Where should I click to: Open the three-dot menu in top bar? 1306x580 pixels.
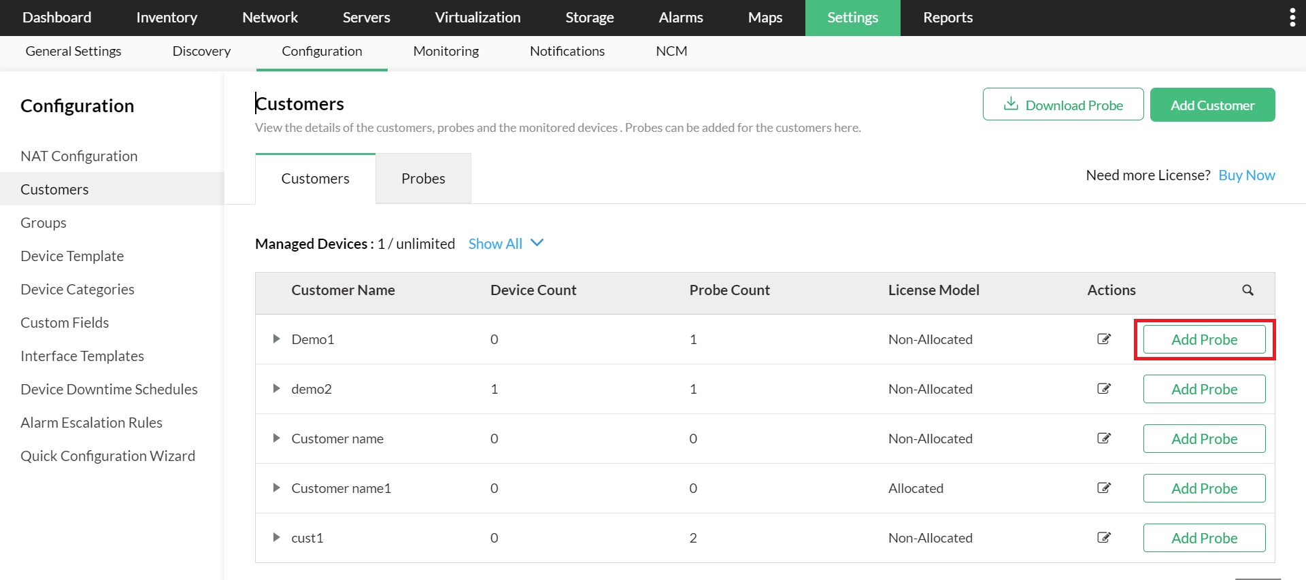(x=1292, y=18)
